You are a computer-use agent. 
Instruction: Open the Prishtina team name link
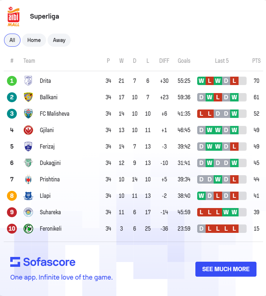(x=50, y=179)
